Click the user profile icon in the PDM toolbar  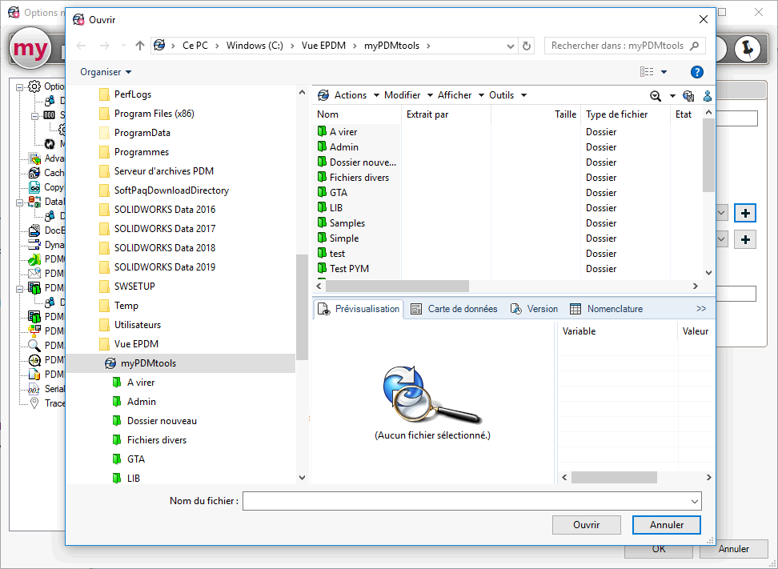[708, 95]
